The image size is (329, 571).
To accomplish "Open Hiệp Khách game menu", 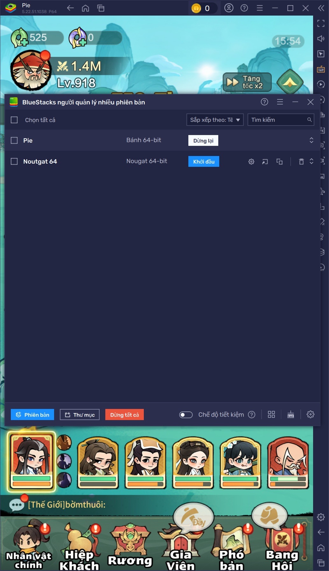I will pos(80,547).
